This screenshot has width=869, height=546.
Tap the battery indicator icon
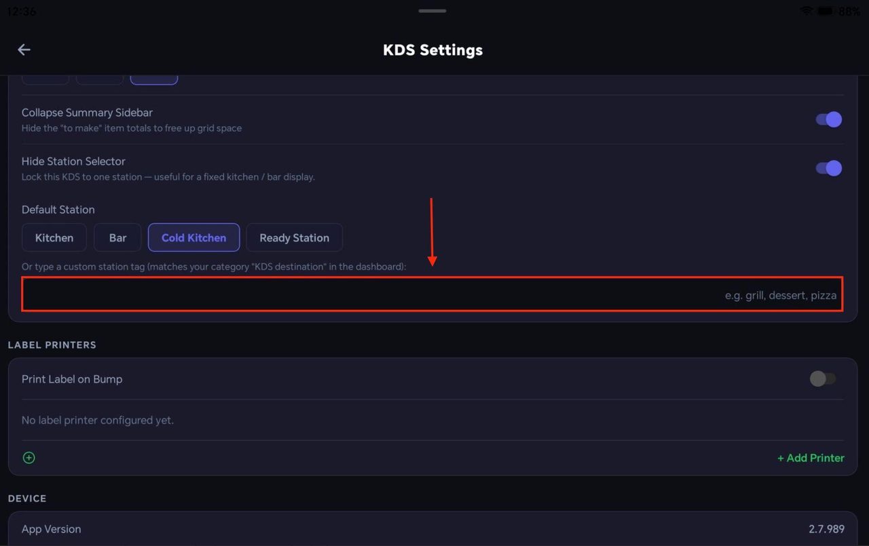click(x=826, y=11)
